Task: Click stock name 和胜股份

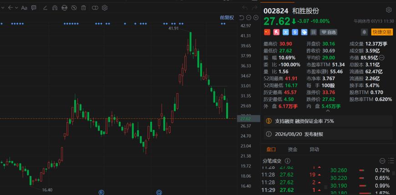Action: (305, 11)
